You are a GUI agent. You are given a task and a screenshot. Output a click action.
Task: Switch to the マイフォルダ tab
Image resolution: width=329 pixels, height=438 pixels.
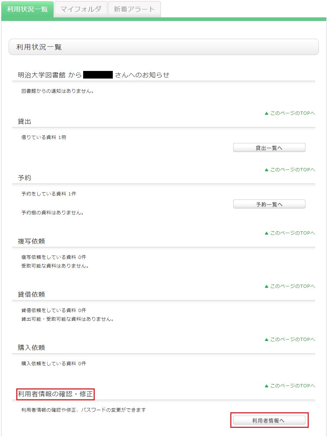pyautogui.click(x=81, y=9)
